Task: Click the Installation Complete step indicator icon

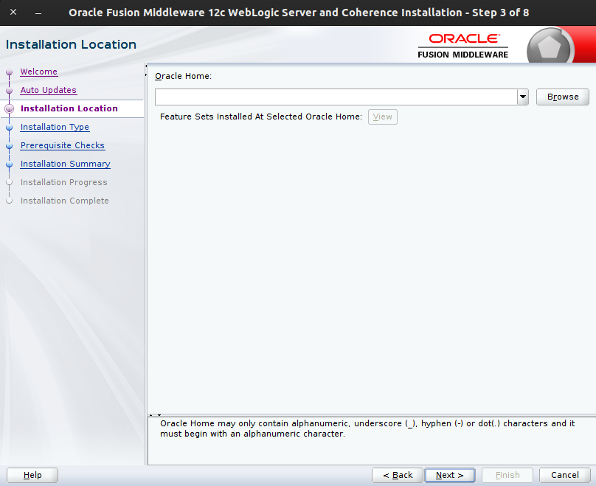Action: point(9,201)
